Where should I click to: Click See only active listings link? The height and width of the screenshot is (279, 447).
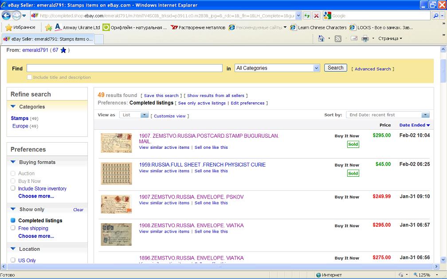point(202,103)
